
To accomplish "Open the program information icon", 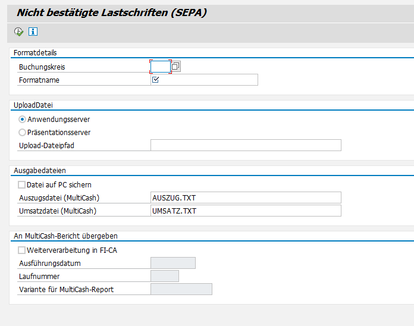I will 33,32.
